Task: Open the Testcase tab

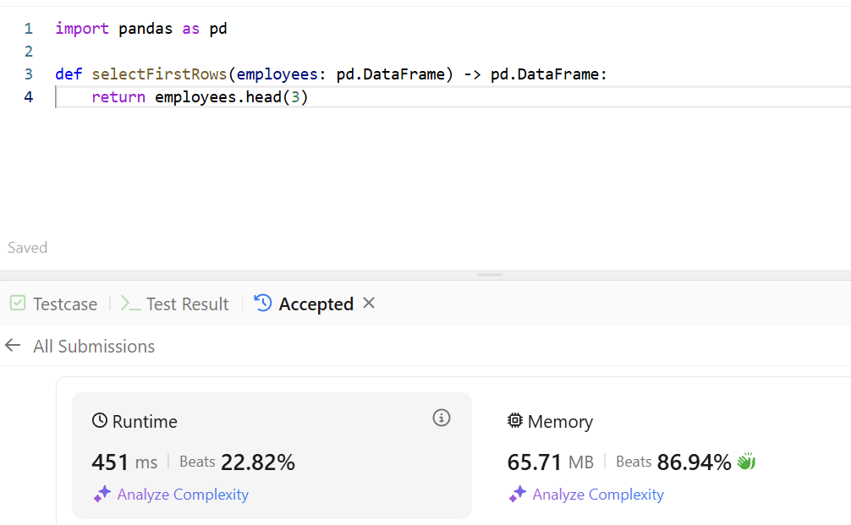Action: (54, 304)
